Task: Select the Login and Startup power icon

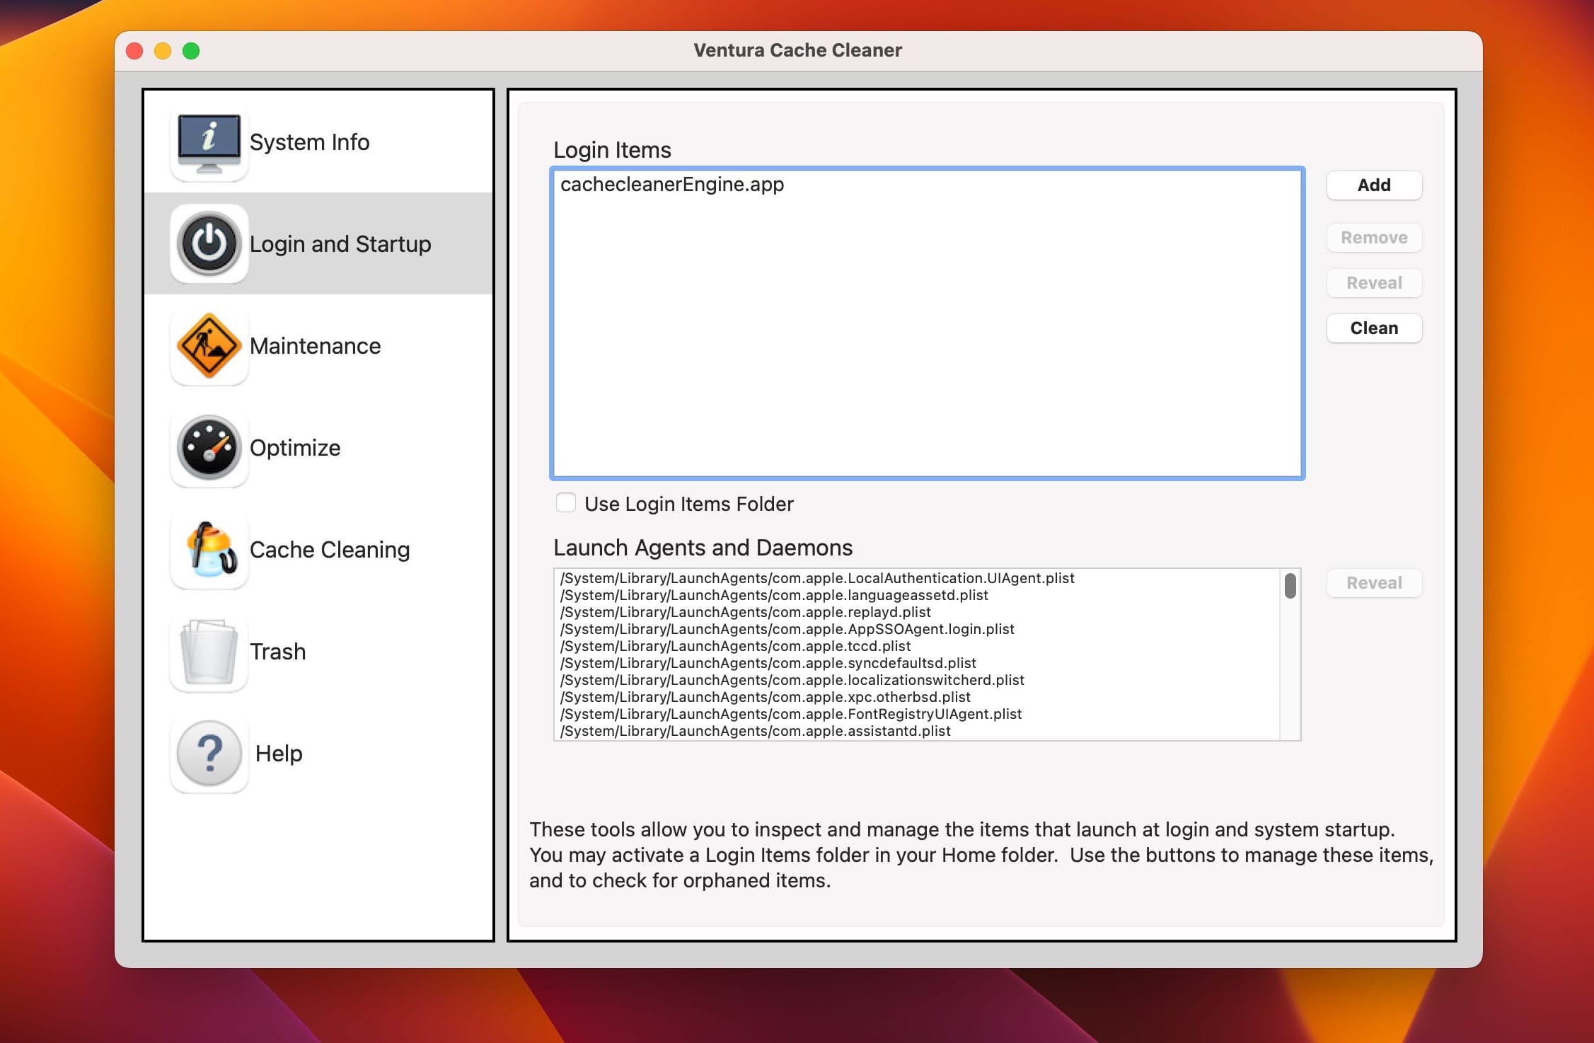Action: point(209,244)
